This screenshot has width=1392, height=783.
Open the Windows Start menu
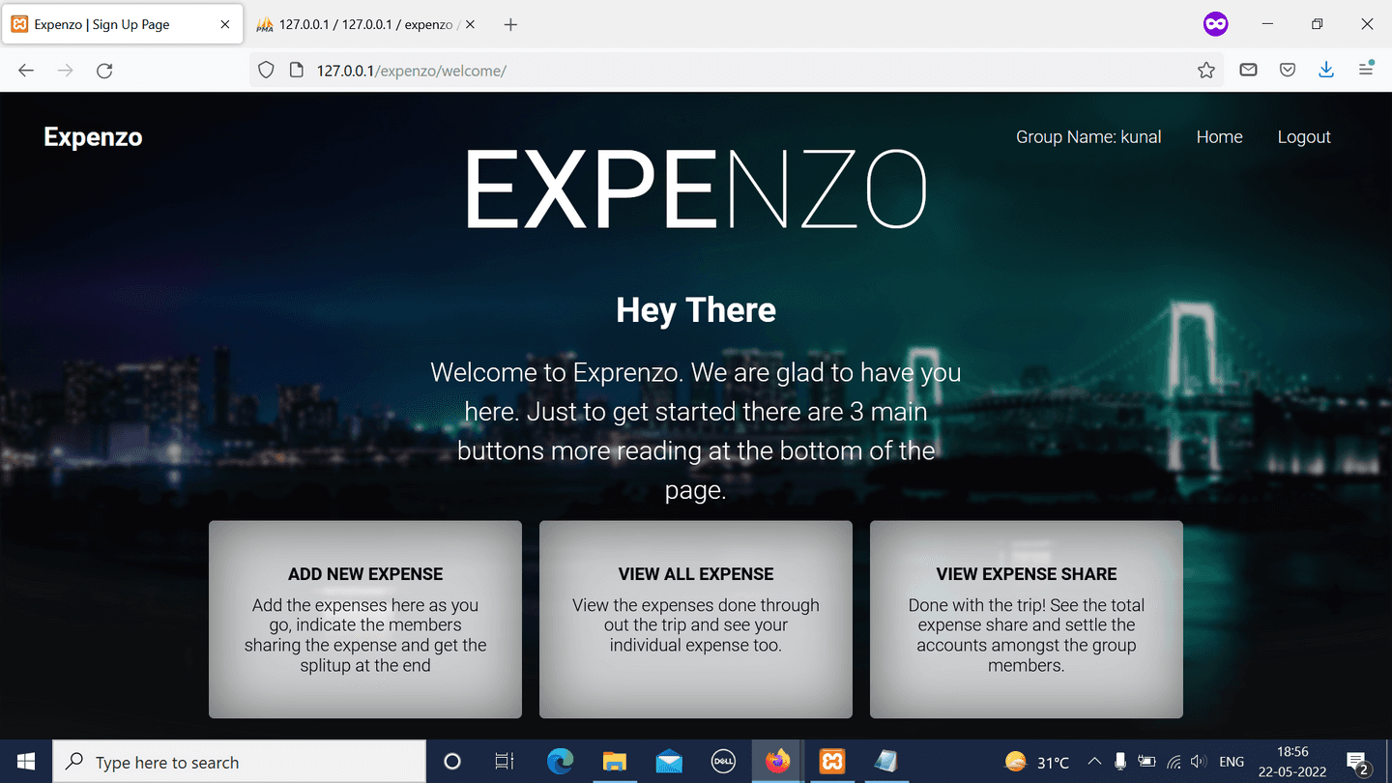26,762
